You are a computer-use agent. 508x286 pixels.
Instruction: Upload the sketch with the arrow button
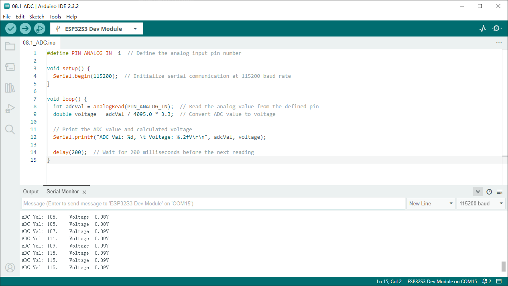click(25, 28)
